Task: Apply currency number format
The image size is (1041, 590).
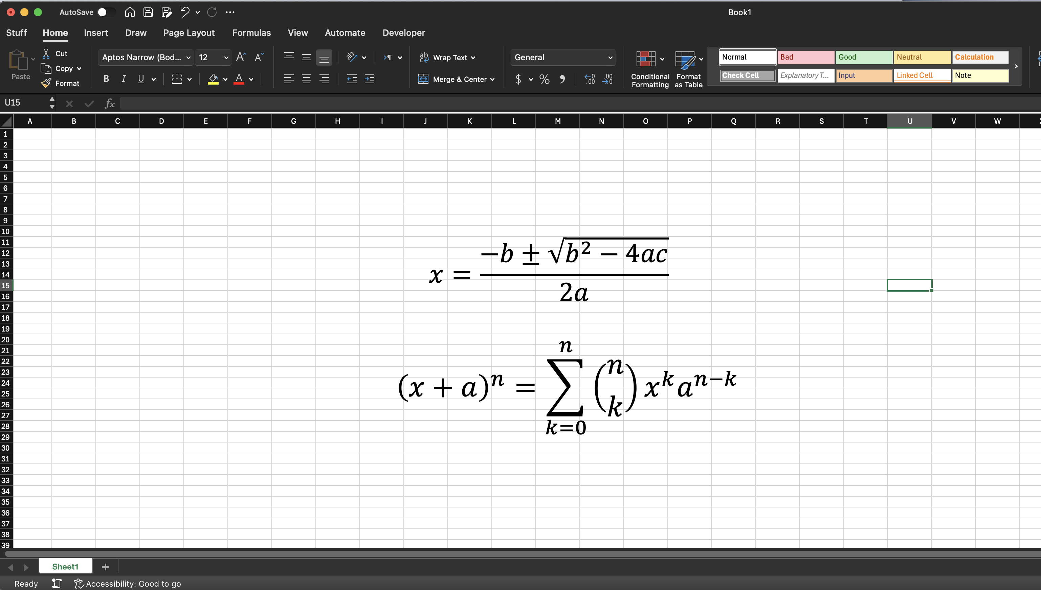Action: tap(518, 79)
